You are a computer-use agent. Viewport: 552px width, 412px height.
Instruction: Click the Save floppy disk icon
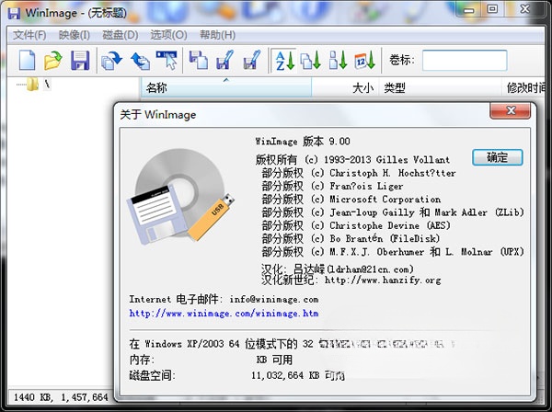[x=80, y=62]
